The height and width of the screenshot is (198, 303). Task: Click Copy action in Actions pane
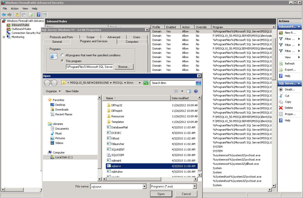click(x=288, y=102)
